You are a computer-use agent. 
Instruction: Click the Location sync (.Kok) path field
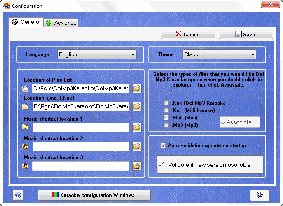[81, 107]
